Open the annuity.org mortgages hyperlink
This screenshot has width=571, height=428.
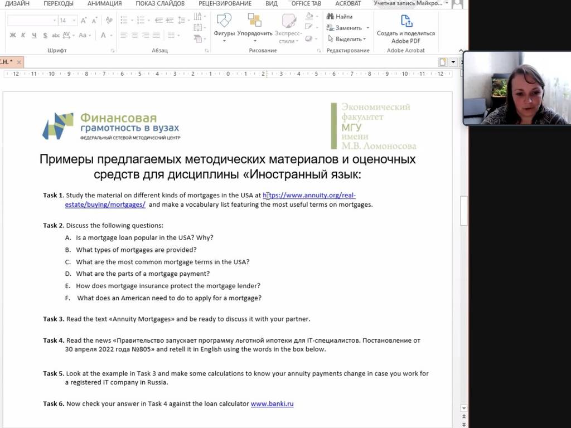pos(210,200)
